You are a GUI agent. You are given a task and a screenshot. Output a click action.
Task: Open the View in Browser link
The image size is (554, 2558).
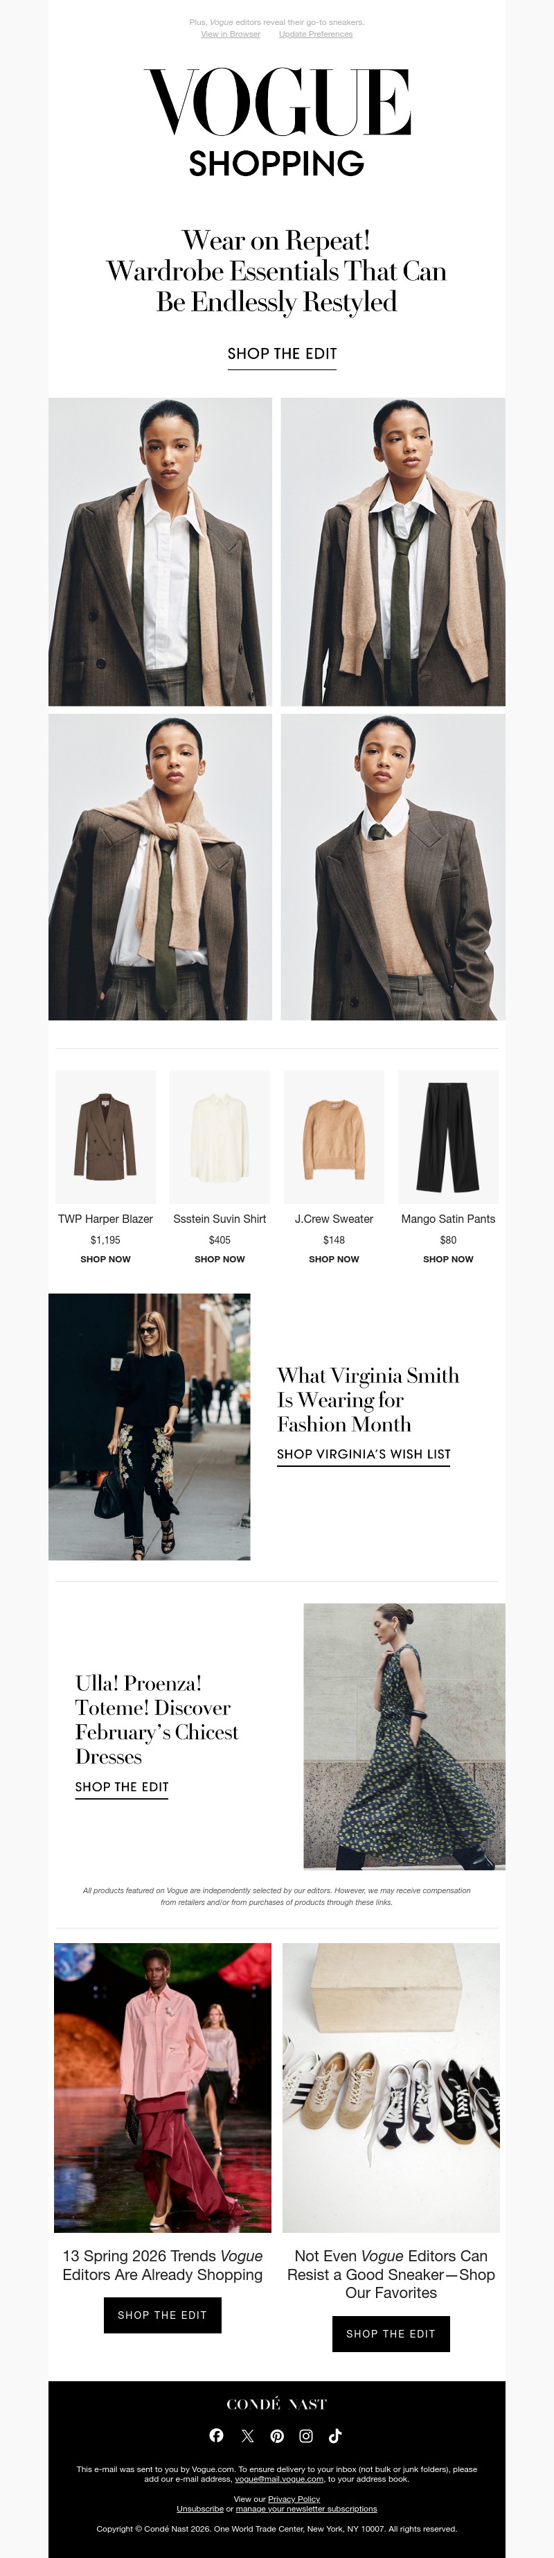click(x=231, y=34)
